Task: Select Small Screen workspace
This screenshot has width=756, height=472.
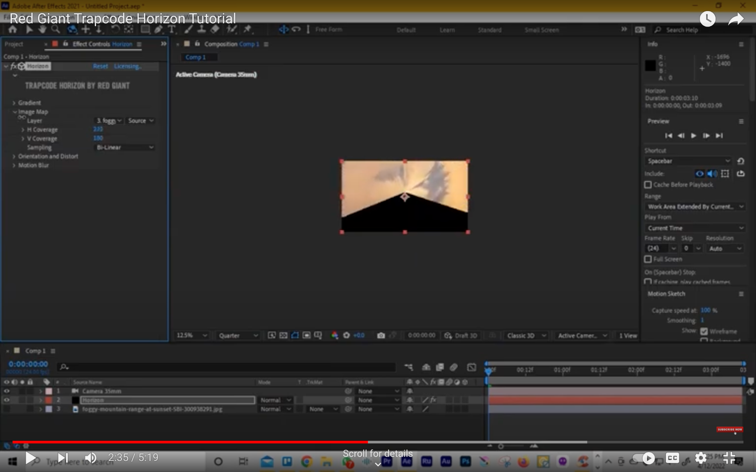Action: pyautogui.click(x=542, y=30)
